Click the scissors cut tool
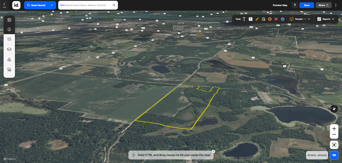 pos(276,19)
